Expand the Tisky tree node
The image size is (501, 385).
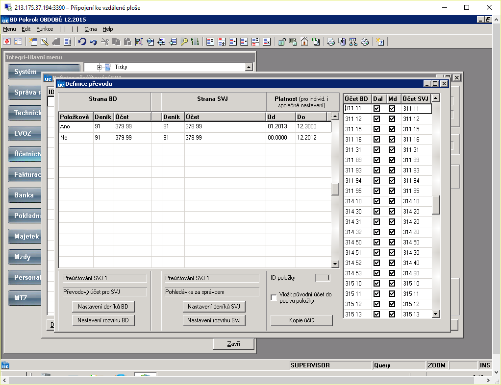click(99, 67)
